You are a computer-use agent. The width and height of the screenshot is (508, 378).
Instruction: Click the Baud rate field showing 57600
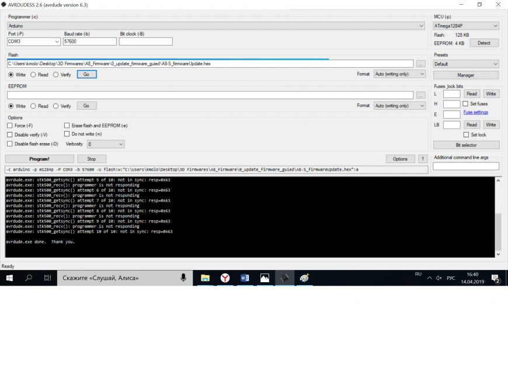[90, 41]
